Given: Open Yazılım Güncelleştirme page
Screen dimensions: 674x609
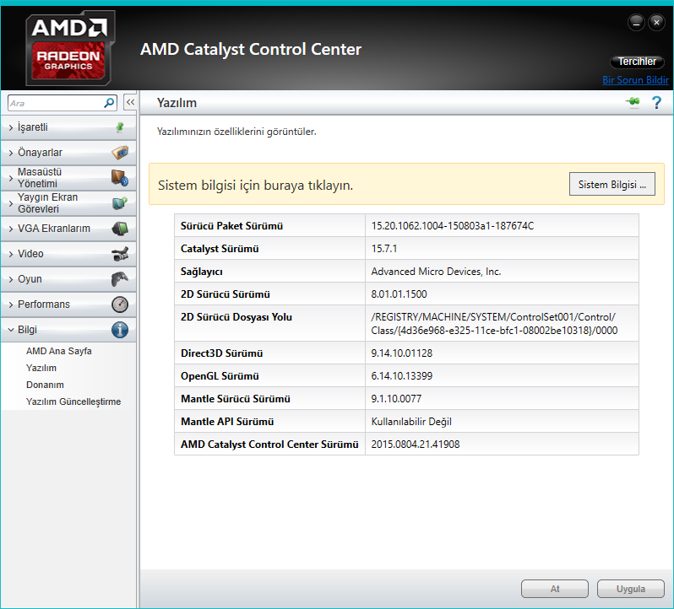Looking at the screenshot, I should 73,402.
